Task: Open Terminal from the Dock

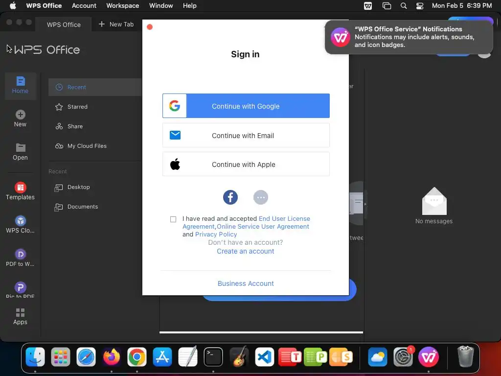Action: [x=213, y=357]
